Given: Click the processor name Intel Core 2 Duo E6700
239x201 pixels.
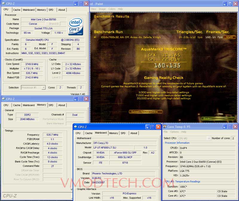Looking at the screenshot, I should tap(43, 19).
